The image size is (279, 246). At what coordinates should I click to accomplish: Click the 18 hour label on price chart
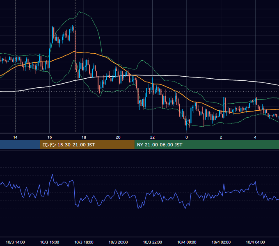tap(84, 137)
